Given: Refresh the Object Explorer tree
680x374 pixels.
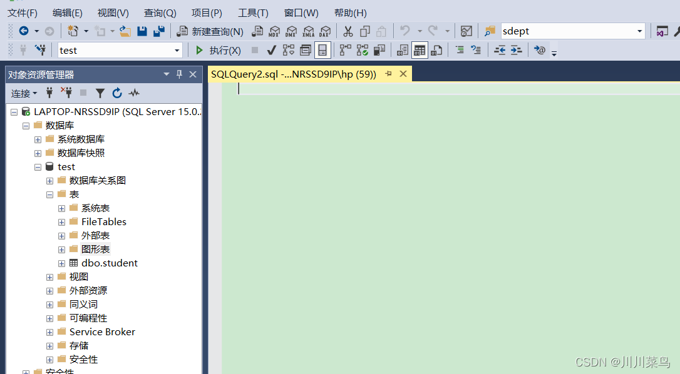Looking at the screenshot, I should (x=117, y=93).
